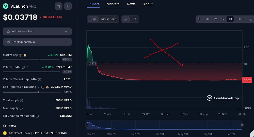This screenshot has width=254, height=137.
Task: Click the 305.86M VPAD circulating value
Action: 61,87
